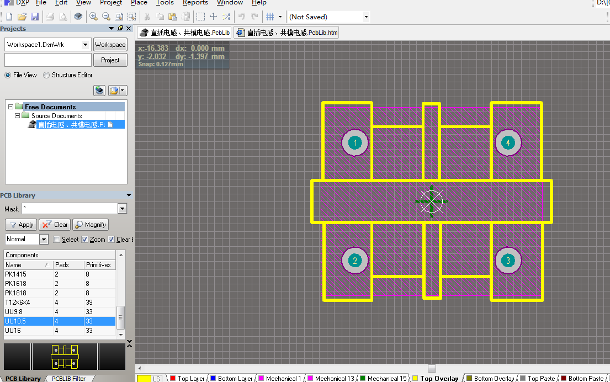
Task: Open the Reports menu
Action: pos(195,2)
